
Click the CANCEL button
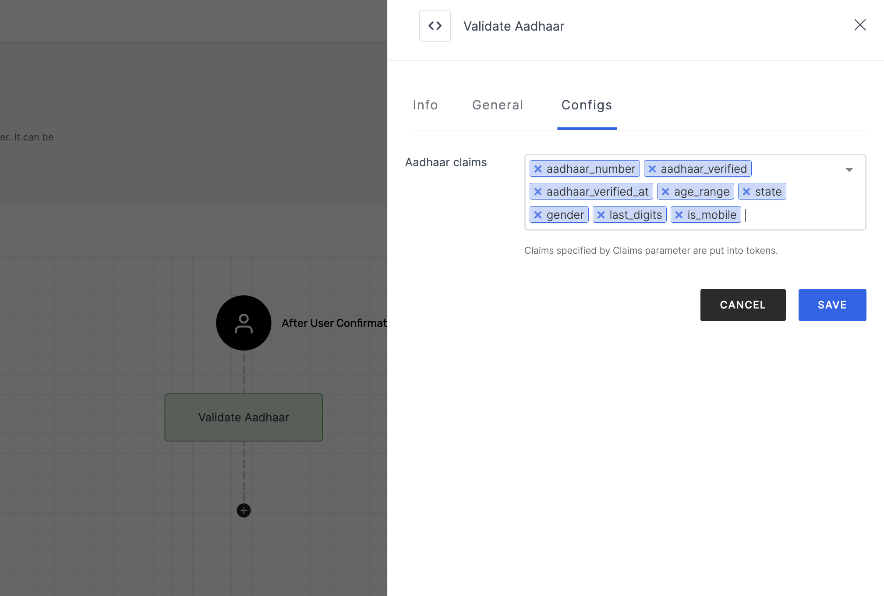point(743,305)
